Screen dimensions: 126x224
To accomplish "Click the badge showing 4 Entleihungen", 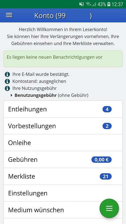I will click(107, 109).
